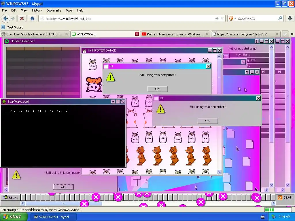295x221 pixels.
Task: Click the Windows93 09:44 clock
Action: tap(287, 197)
